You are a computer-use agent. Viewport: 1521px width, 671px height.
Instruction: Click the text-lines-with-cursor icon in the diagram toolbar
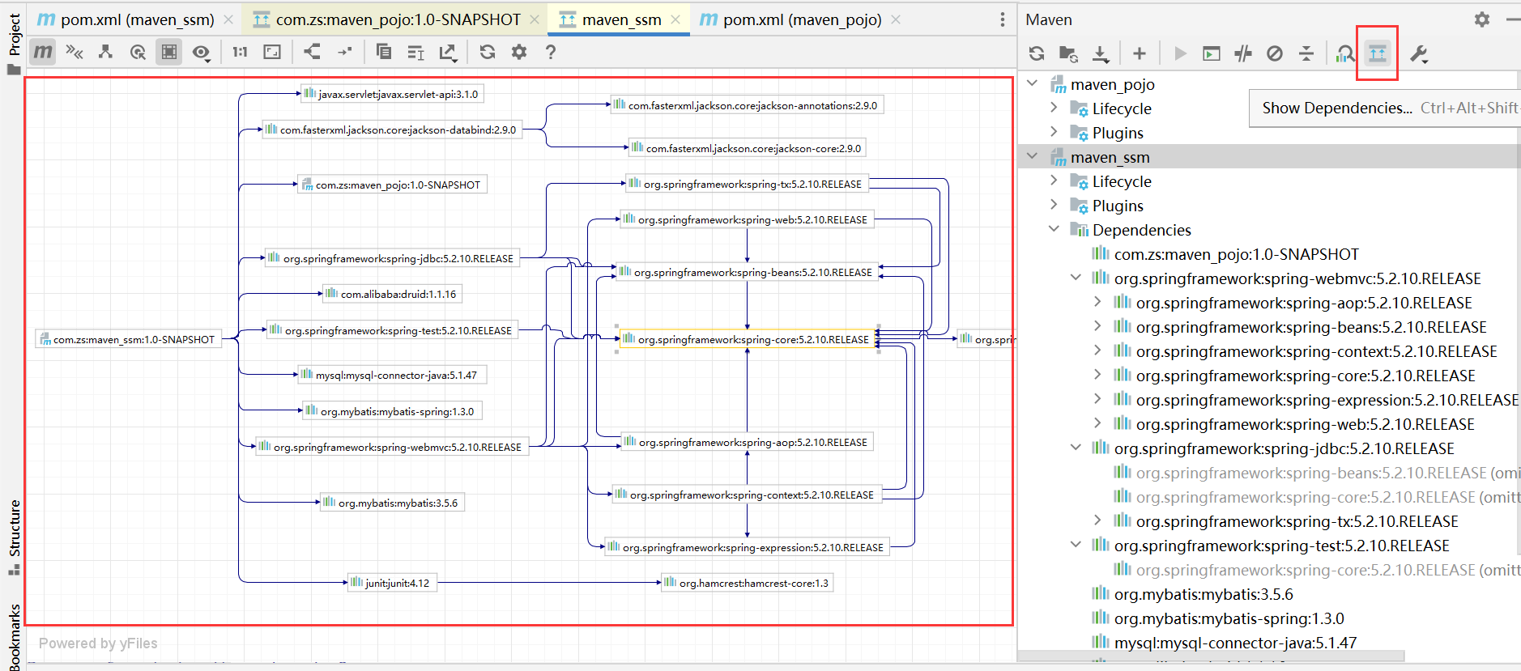click(415, 53)
